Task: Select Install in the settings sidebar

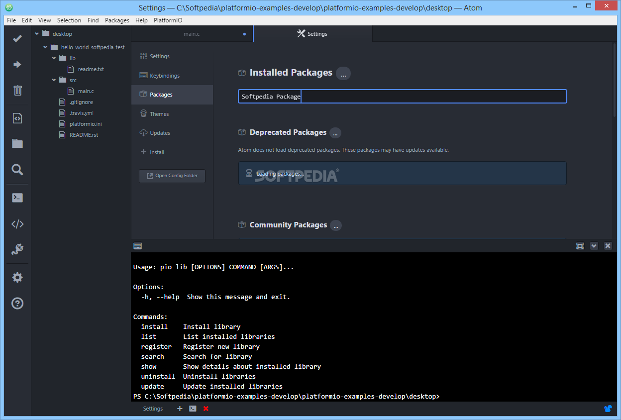Action: 172,152
